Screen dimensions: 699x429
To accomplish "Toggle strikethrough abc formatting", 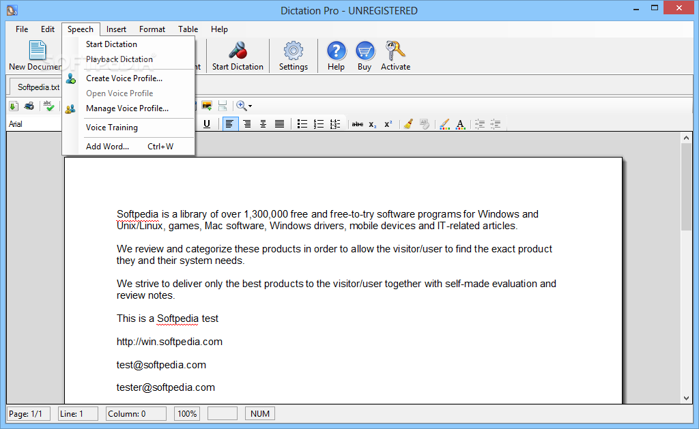I will click(358, 124).
